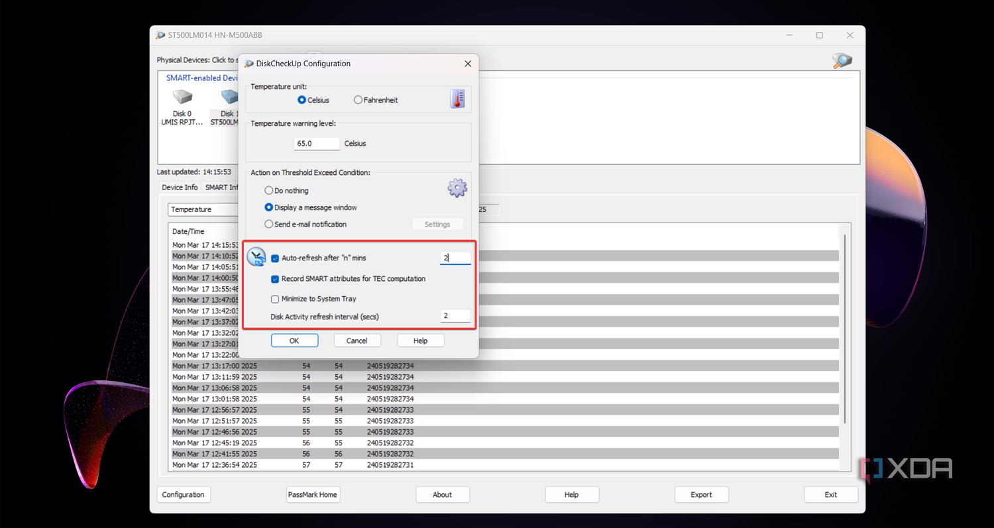Toggle the Auto-refresh after n mins checkbox

275,258
